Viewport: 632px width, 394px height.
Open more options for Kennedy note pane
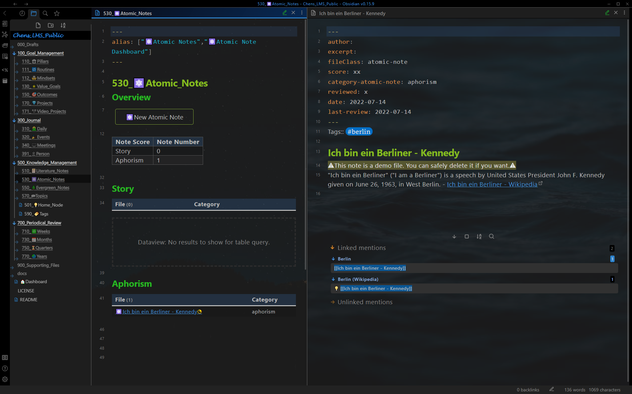click(624, 13)
